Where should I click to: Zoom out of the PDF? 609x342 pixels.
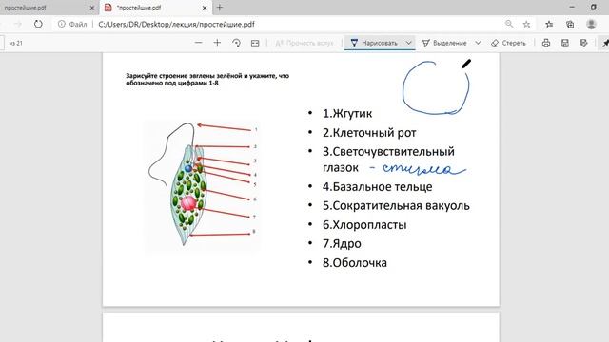(199, 43)
